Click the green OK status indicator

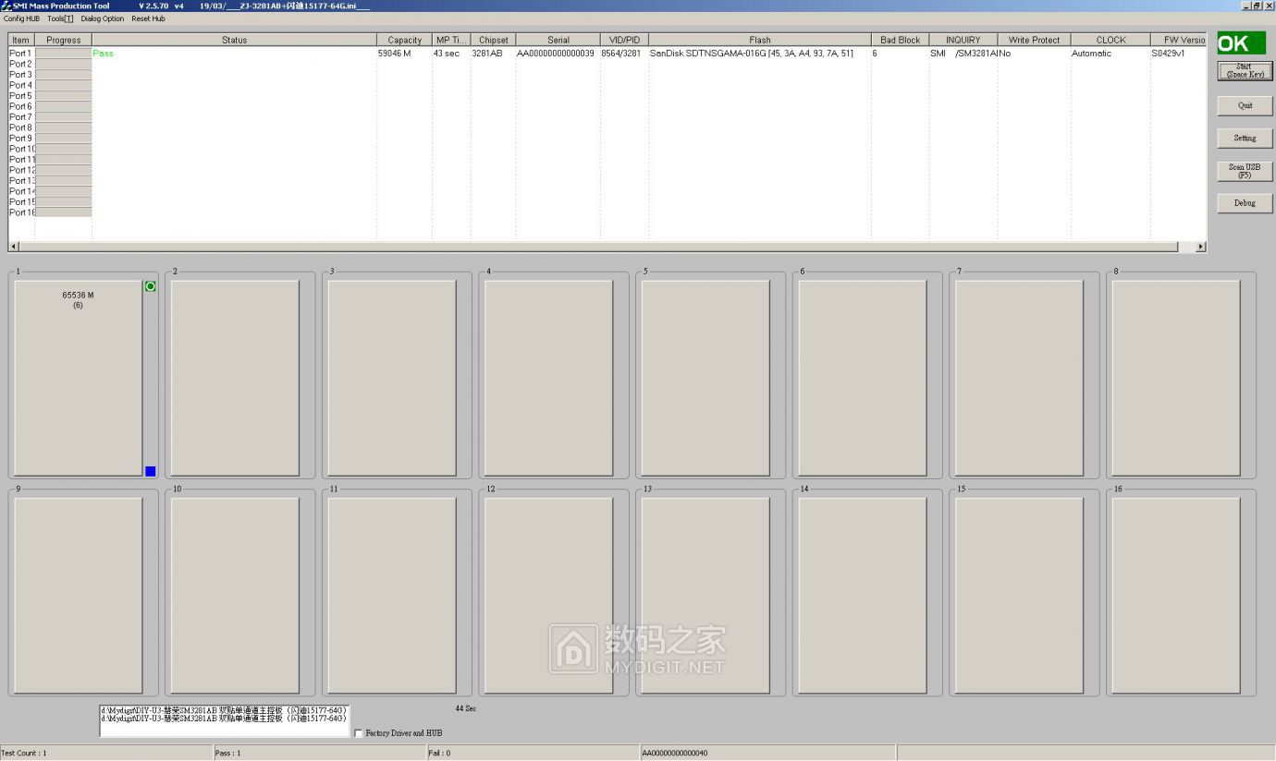pos(1241,42)
